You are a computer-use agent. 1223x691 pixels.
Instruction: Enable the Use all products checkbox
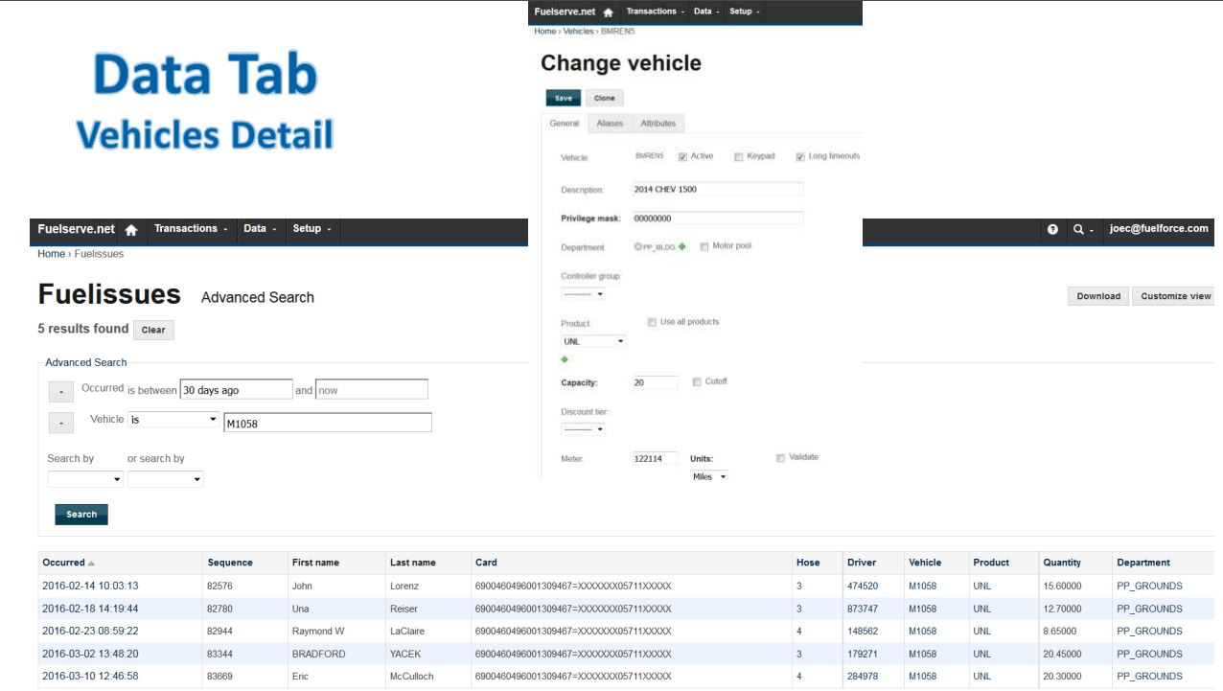[653, 321]
